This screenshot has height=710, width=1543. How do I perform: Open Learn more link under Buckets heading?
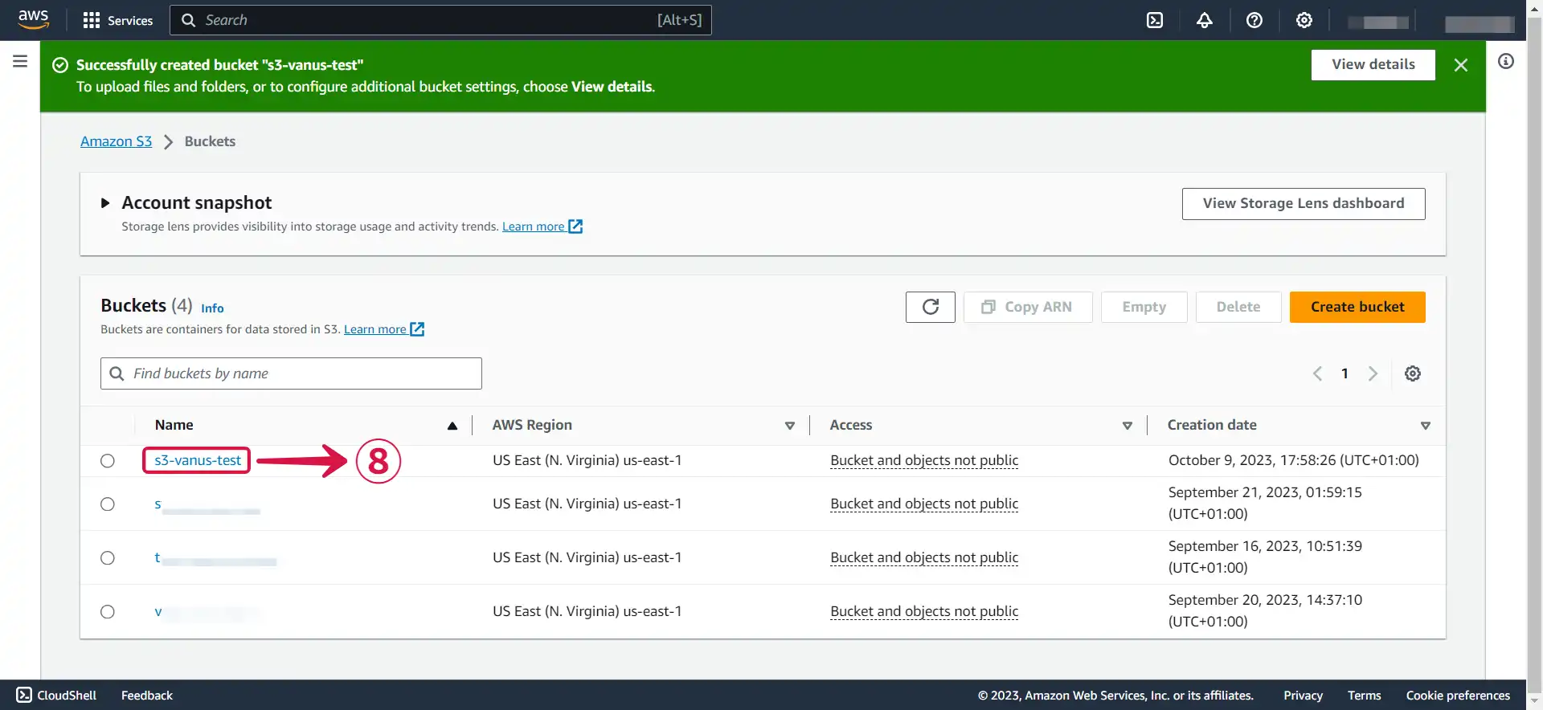click(383, 329)
